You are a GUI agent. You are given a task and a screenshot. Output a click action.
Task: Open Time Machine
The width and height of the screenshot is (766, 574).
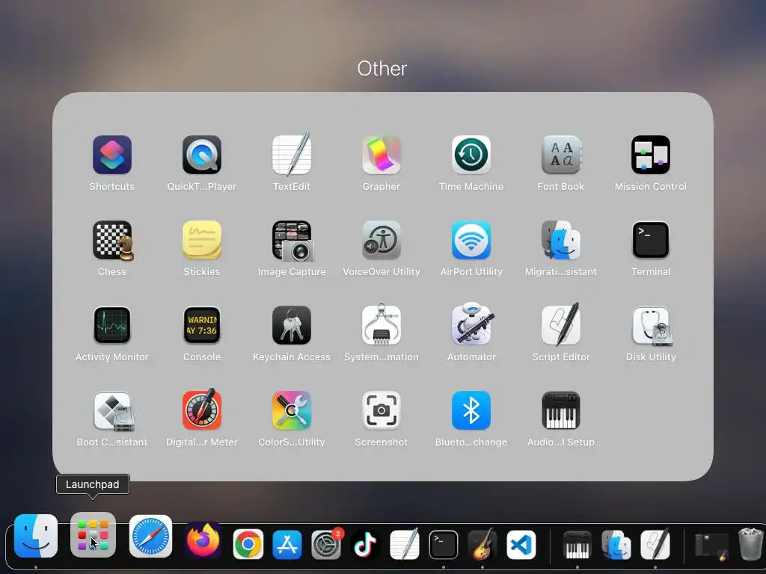point(471,155)
